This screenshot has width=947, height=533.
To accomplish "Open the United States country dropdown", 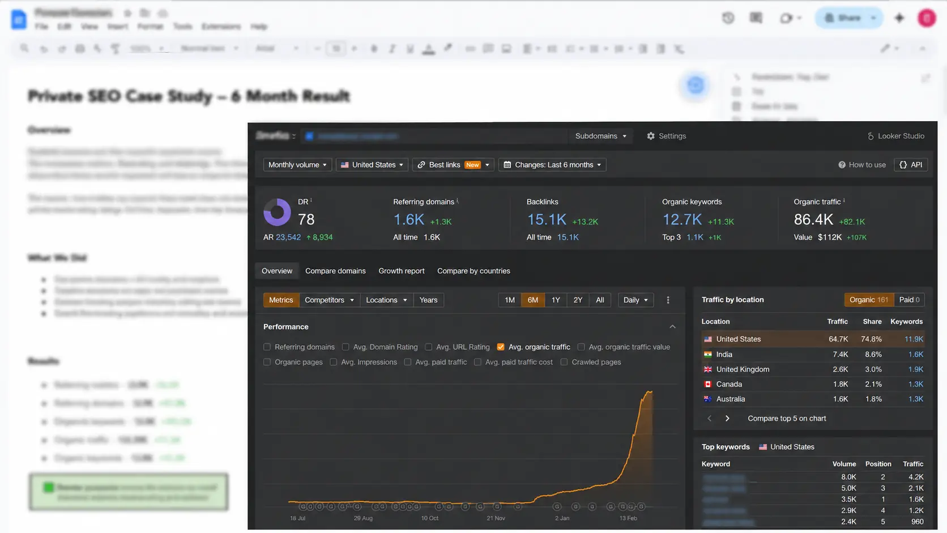I will point(372,165).
